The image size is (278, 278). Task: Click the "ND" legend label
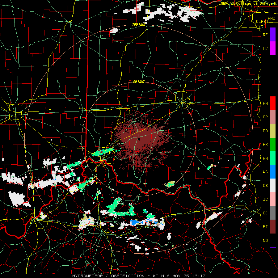[265, 241]
